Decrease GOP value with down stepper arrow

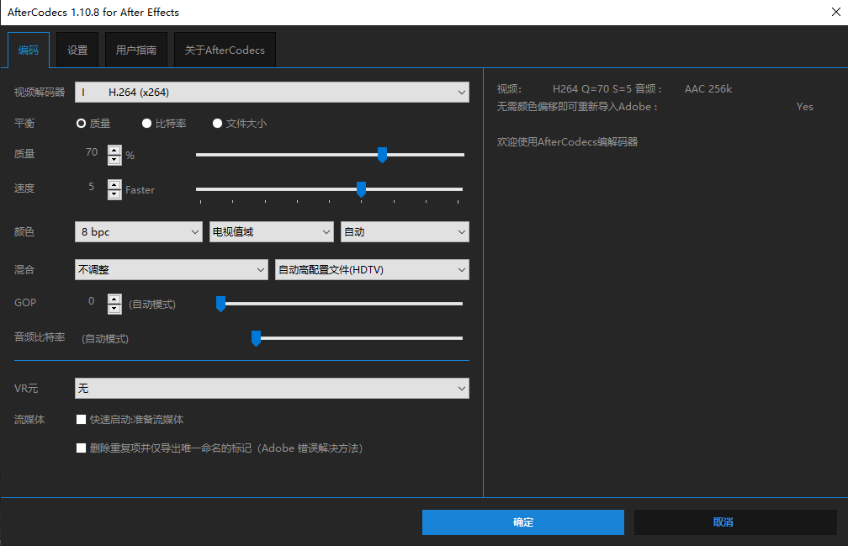click(x=114, y=309)
